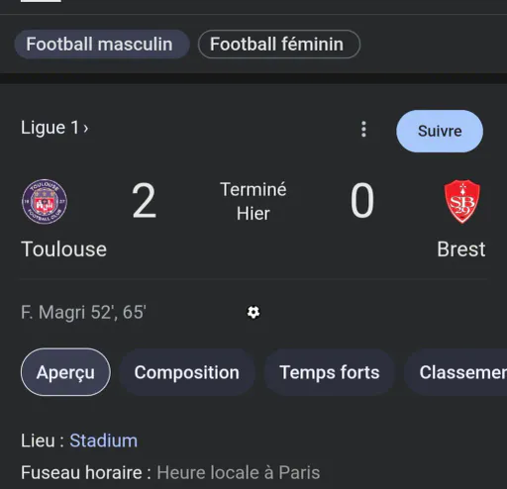This screenshot has width=507, height=489.
Task: Click the Toulouse team name
Action: pos(64,248)
